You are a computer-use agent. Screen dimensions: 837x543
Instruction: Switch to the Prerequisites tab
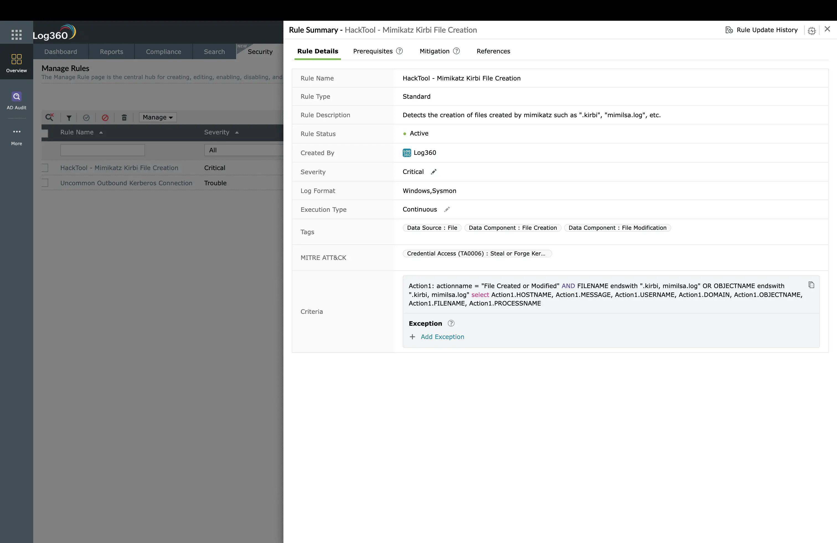click(x=373, y=51)
